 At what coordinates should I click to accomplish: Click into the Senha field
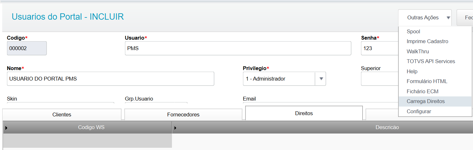pos(379,49)
